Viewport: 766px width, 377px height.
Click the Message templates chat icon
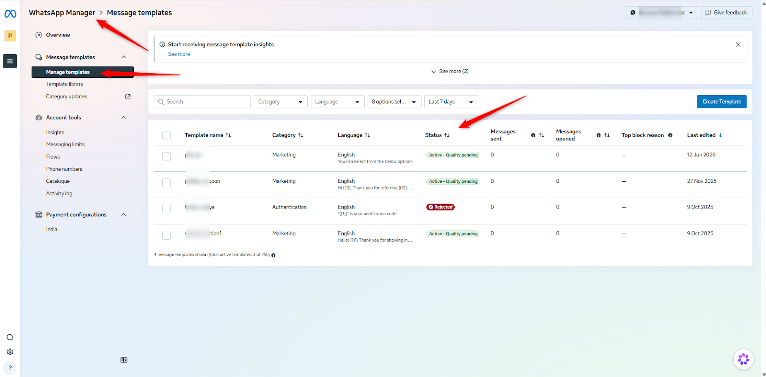(39, 57)
